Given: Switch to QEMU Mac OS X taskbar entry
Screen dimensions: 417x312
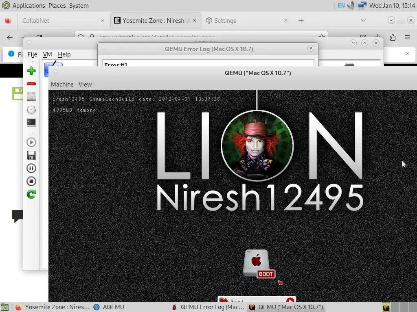Looking at the screenshot, I should click(x=287, y=307).
